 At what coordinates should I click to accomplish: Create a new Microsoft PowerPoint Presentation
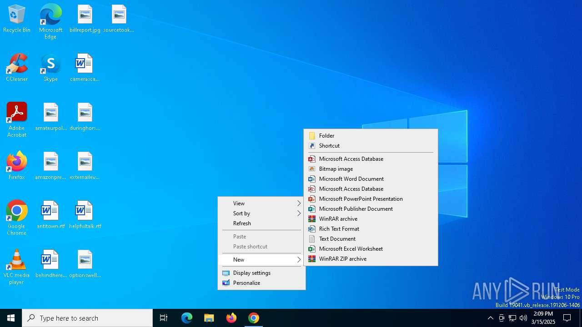pos(371,199)
